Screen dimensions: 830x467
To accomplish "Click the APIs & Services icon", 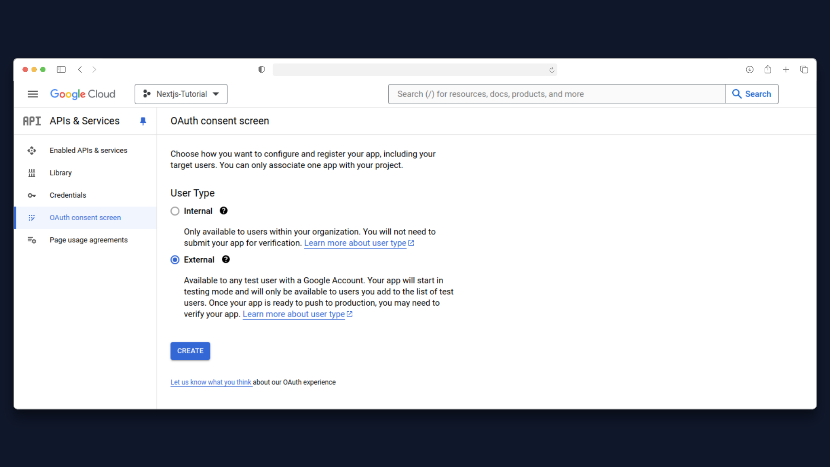I will 32,120.
